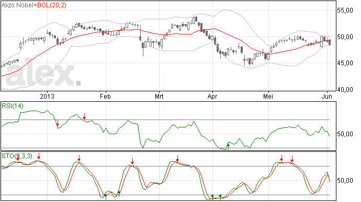361x202 pixels.
Task: Select the BOL(20;2) indicator label
Action: (52, 5)
